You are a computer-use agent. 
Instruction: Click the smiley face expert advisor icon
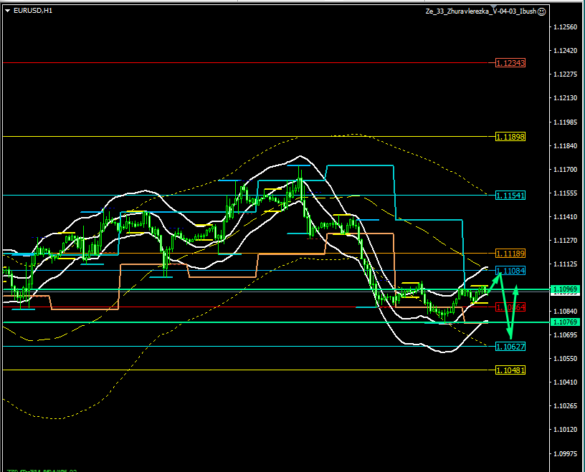[542, 11]
